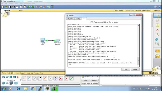This screenshot has width=162, height=91.
Task: Click the Zoom Reset magnifier icon
Action: 40,7
